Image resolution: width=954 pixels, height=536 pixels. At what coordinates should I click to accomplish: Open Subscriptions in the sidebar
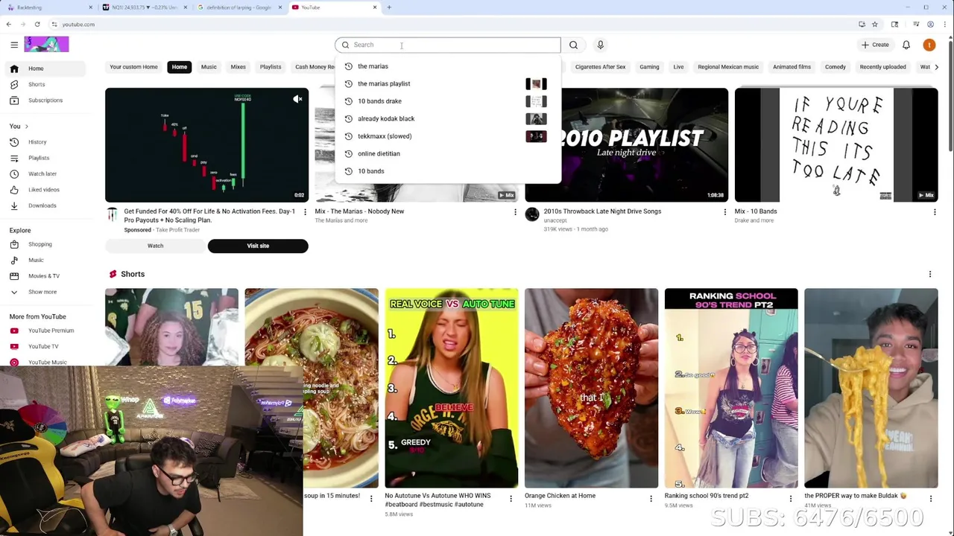pyautogui.click(x=45, y=100)
